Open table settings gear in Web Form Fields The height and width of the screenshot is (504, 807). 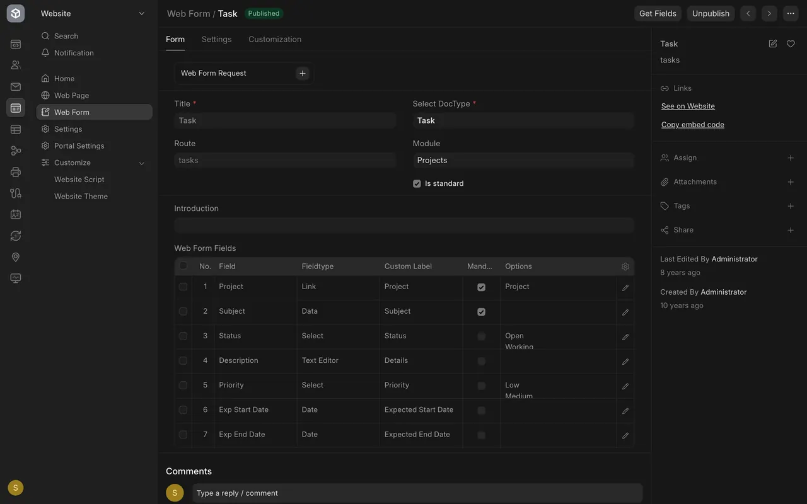pos(625,266)
